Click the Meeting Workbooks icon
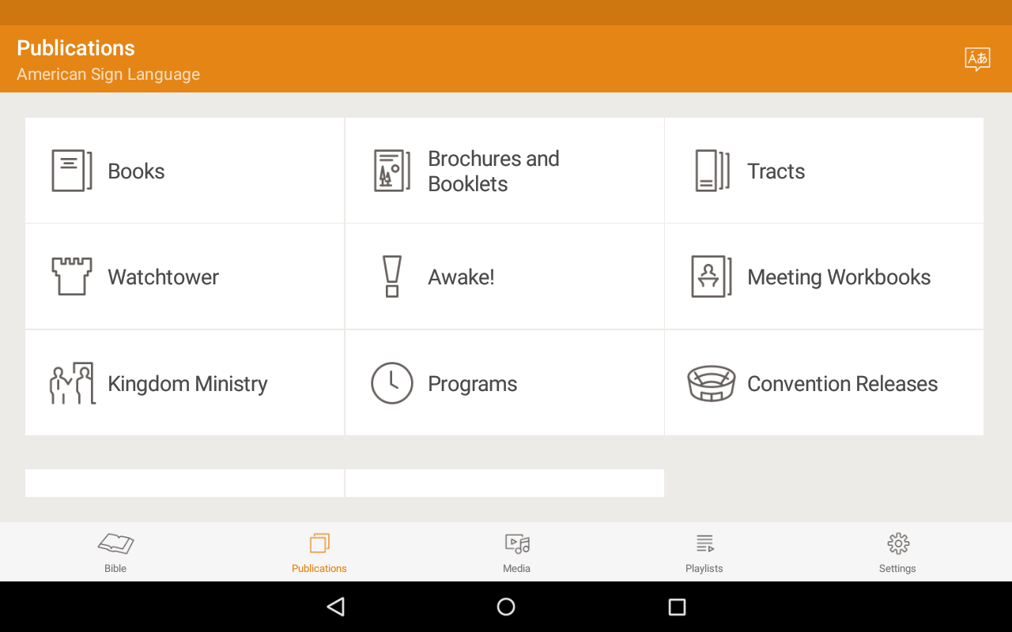 click(712, 276)
